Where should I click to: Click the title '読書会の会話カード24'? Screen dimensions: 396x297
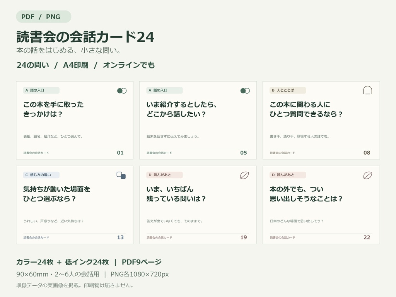85,37
